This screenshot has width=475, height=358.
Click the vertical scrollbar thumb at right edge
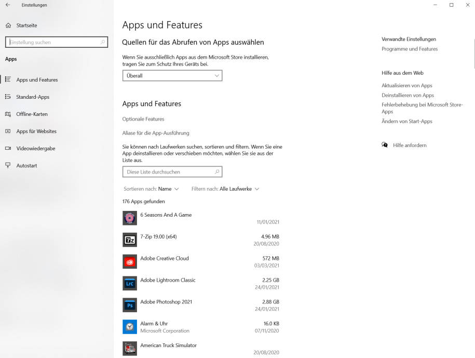(474, 54)
